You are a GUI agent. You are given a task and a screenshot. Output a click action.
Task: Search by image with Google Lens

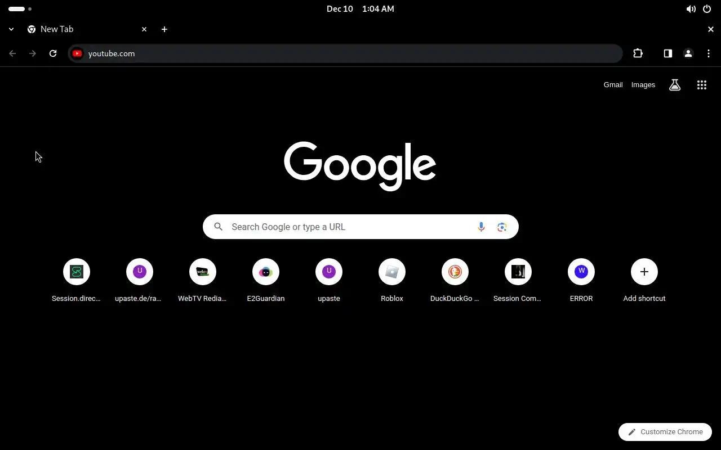click(x=502, y=227)
